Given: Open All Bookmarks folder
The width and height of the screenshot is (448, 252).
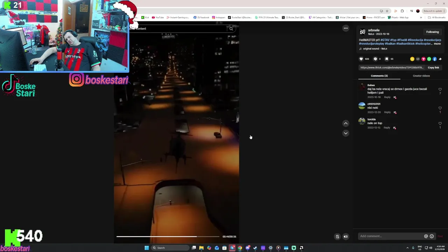Looking at the screenshot, I should [x=436, y=17].
